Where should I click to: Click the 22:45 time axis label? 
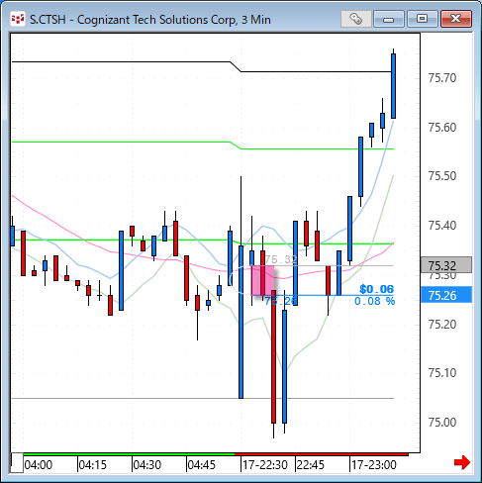pos(311,465)
